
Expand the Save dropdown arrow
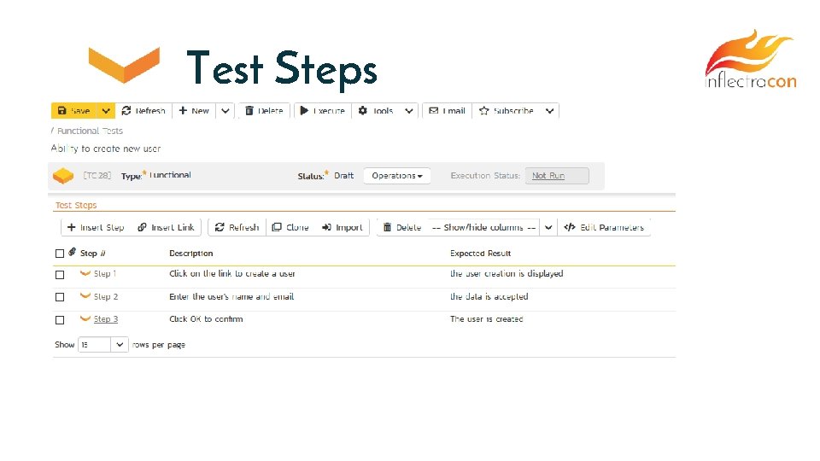pos(106,111)
